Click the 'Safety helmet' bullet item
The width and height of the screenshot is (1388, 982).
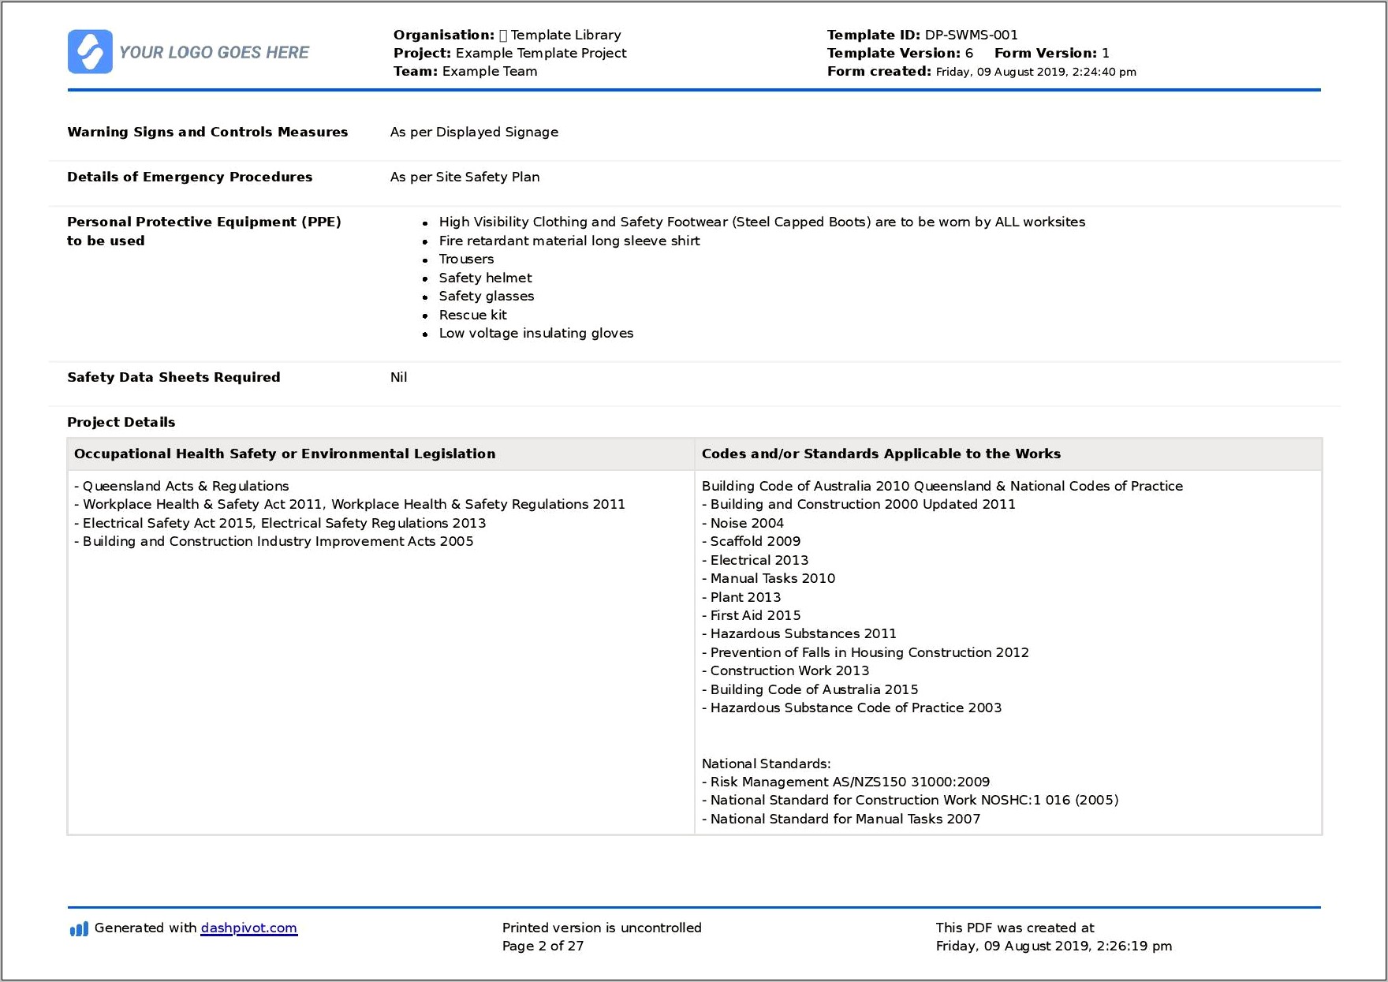pyautogui.click(x=485, y=278)
